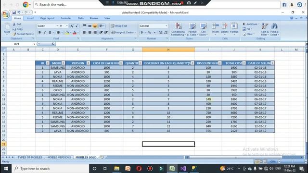Open the TOTAL COST filter dropdown
This screenshot has height=173, width=308.
(x=244, y=63)
